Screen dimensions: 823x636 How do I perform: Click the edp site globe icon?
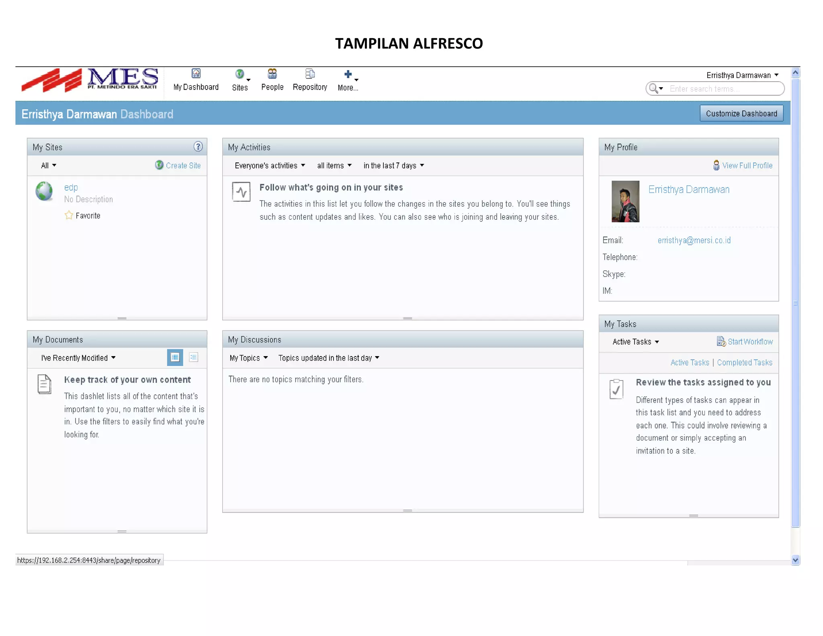pyautogui.click(x=44, y=191)
